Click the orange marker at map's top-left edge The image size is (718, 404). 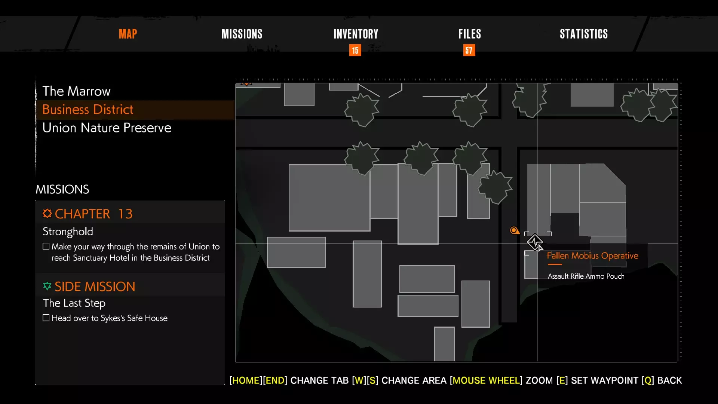click(246, 84)
